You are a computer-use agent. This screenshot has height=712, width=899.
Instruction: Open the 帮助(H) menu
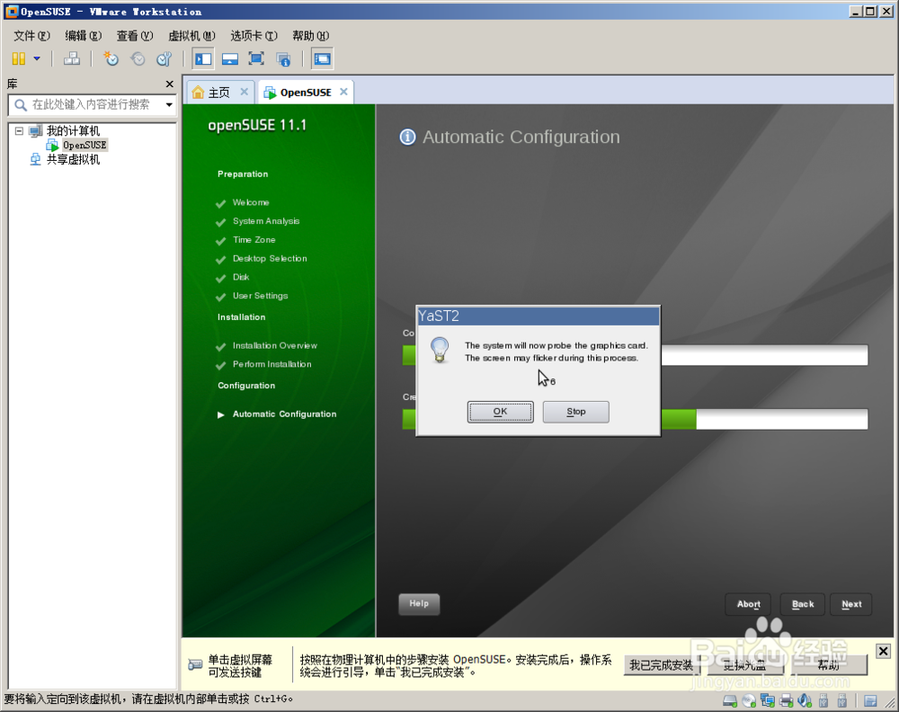[x=310, y=36]
